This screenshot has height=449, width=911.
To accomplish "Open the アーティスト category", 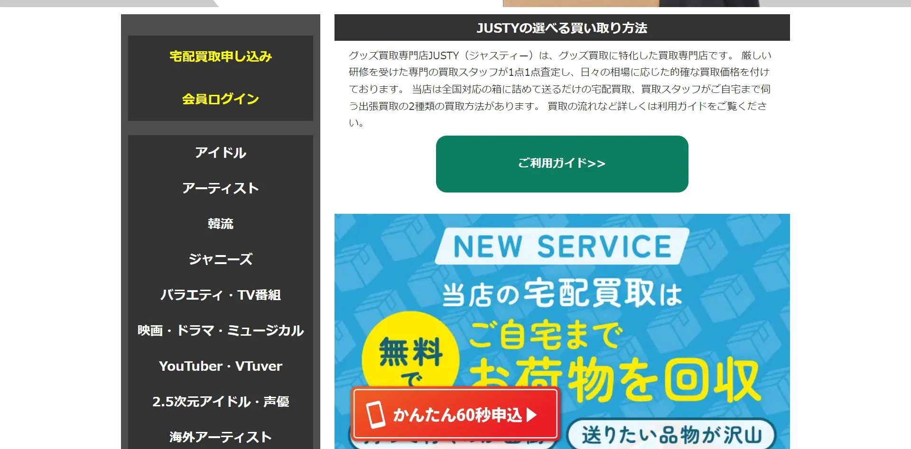I will [221, 188].
